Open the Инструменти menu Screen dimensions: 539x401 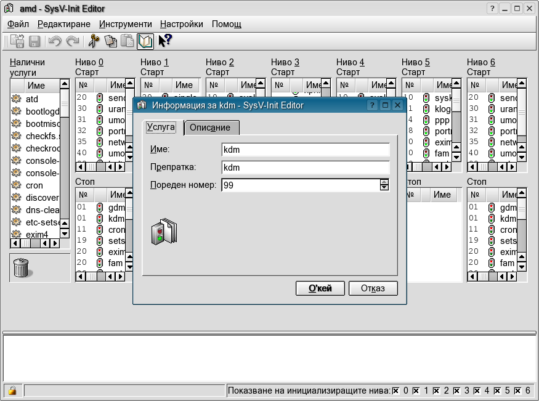(x=125, y=24)
